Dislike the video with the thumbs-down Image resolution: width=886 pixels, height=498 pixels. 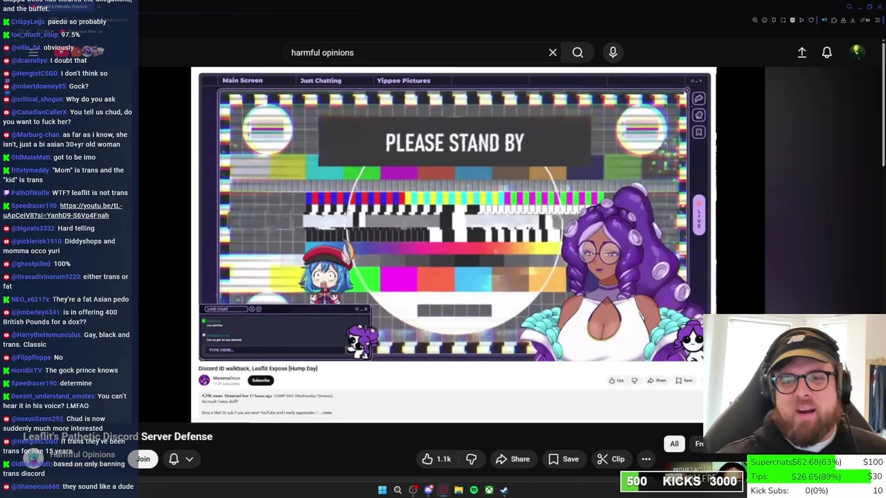point(471,459)
